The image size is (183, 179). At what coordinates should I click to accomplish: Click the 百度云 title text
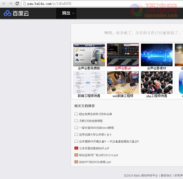(21, 13)
